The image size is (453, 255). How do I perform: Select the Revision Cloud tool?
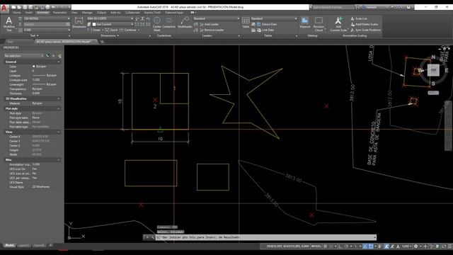(319, 23)
